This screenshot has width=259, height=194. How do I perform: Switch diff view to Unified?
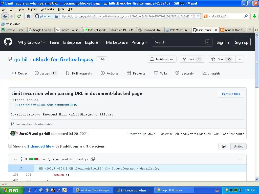click(238, 147)
